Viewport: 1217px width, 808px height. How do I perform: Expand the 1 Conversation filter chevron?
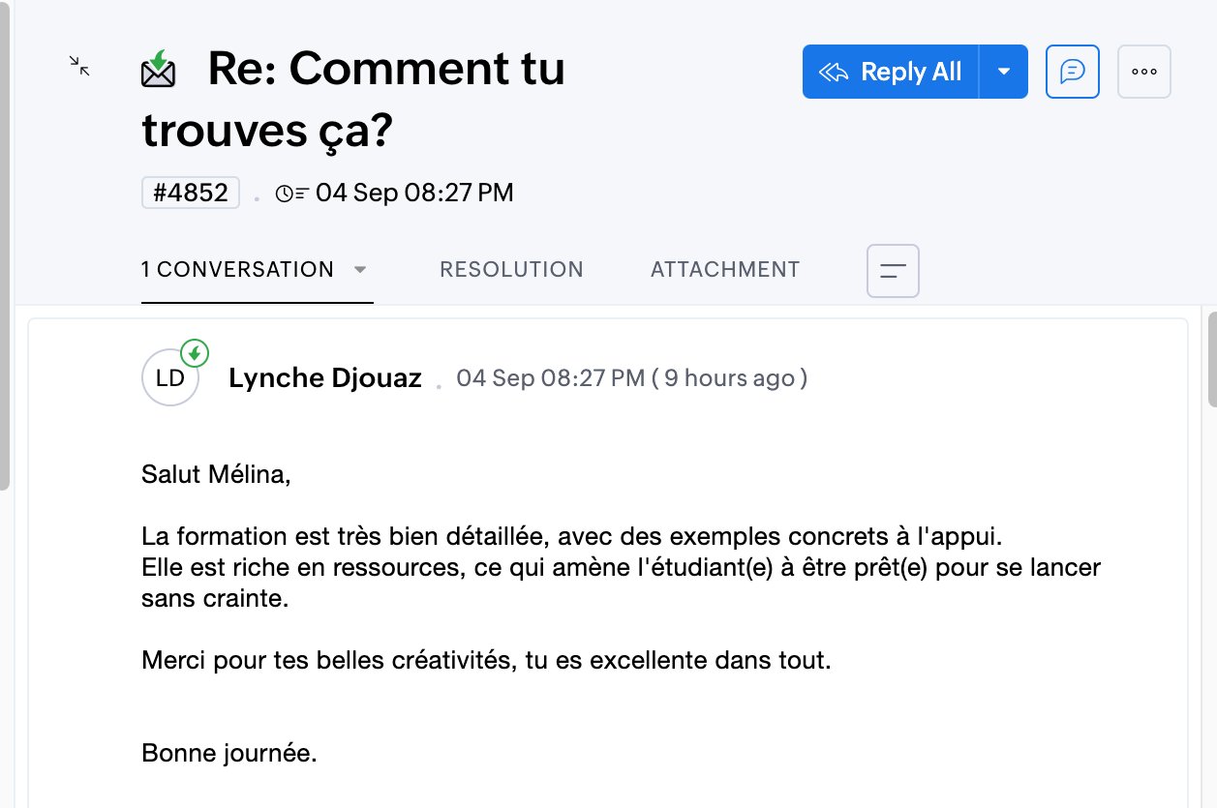click(x=360, y=270)
